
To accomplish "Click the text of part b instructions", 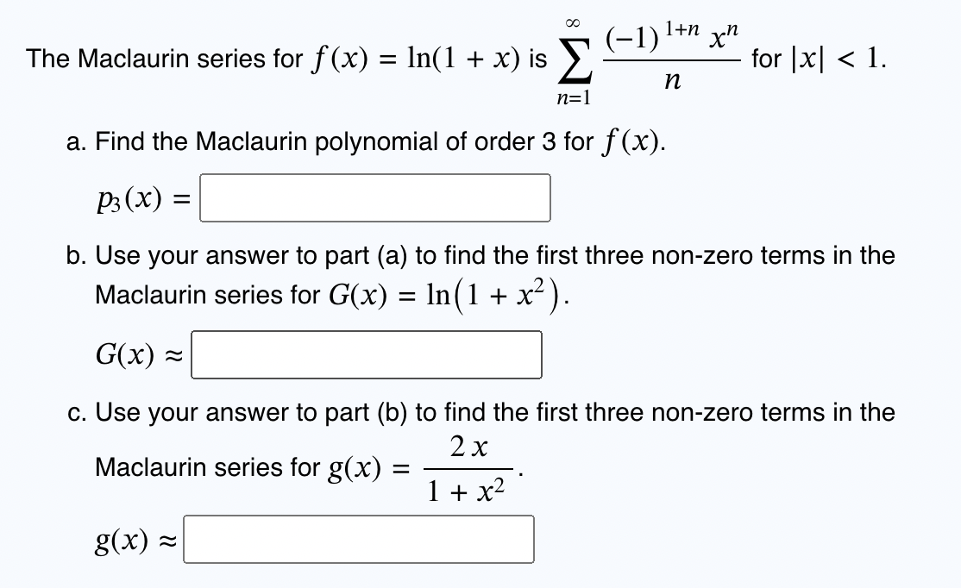I will (x=483, y=255).
